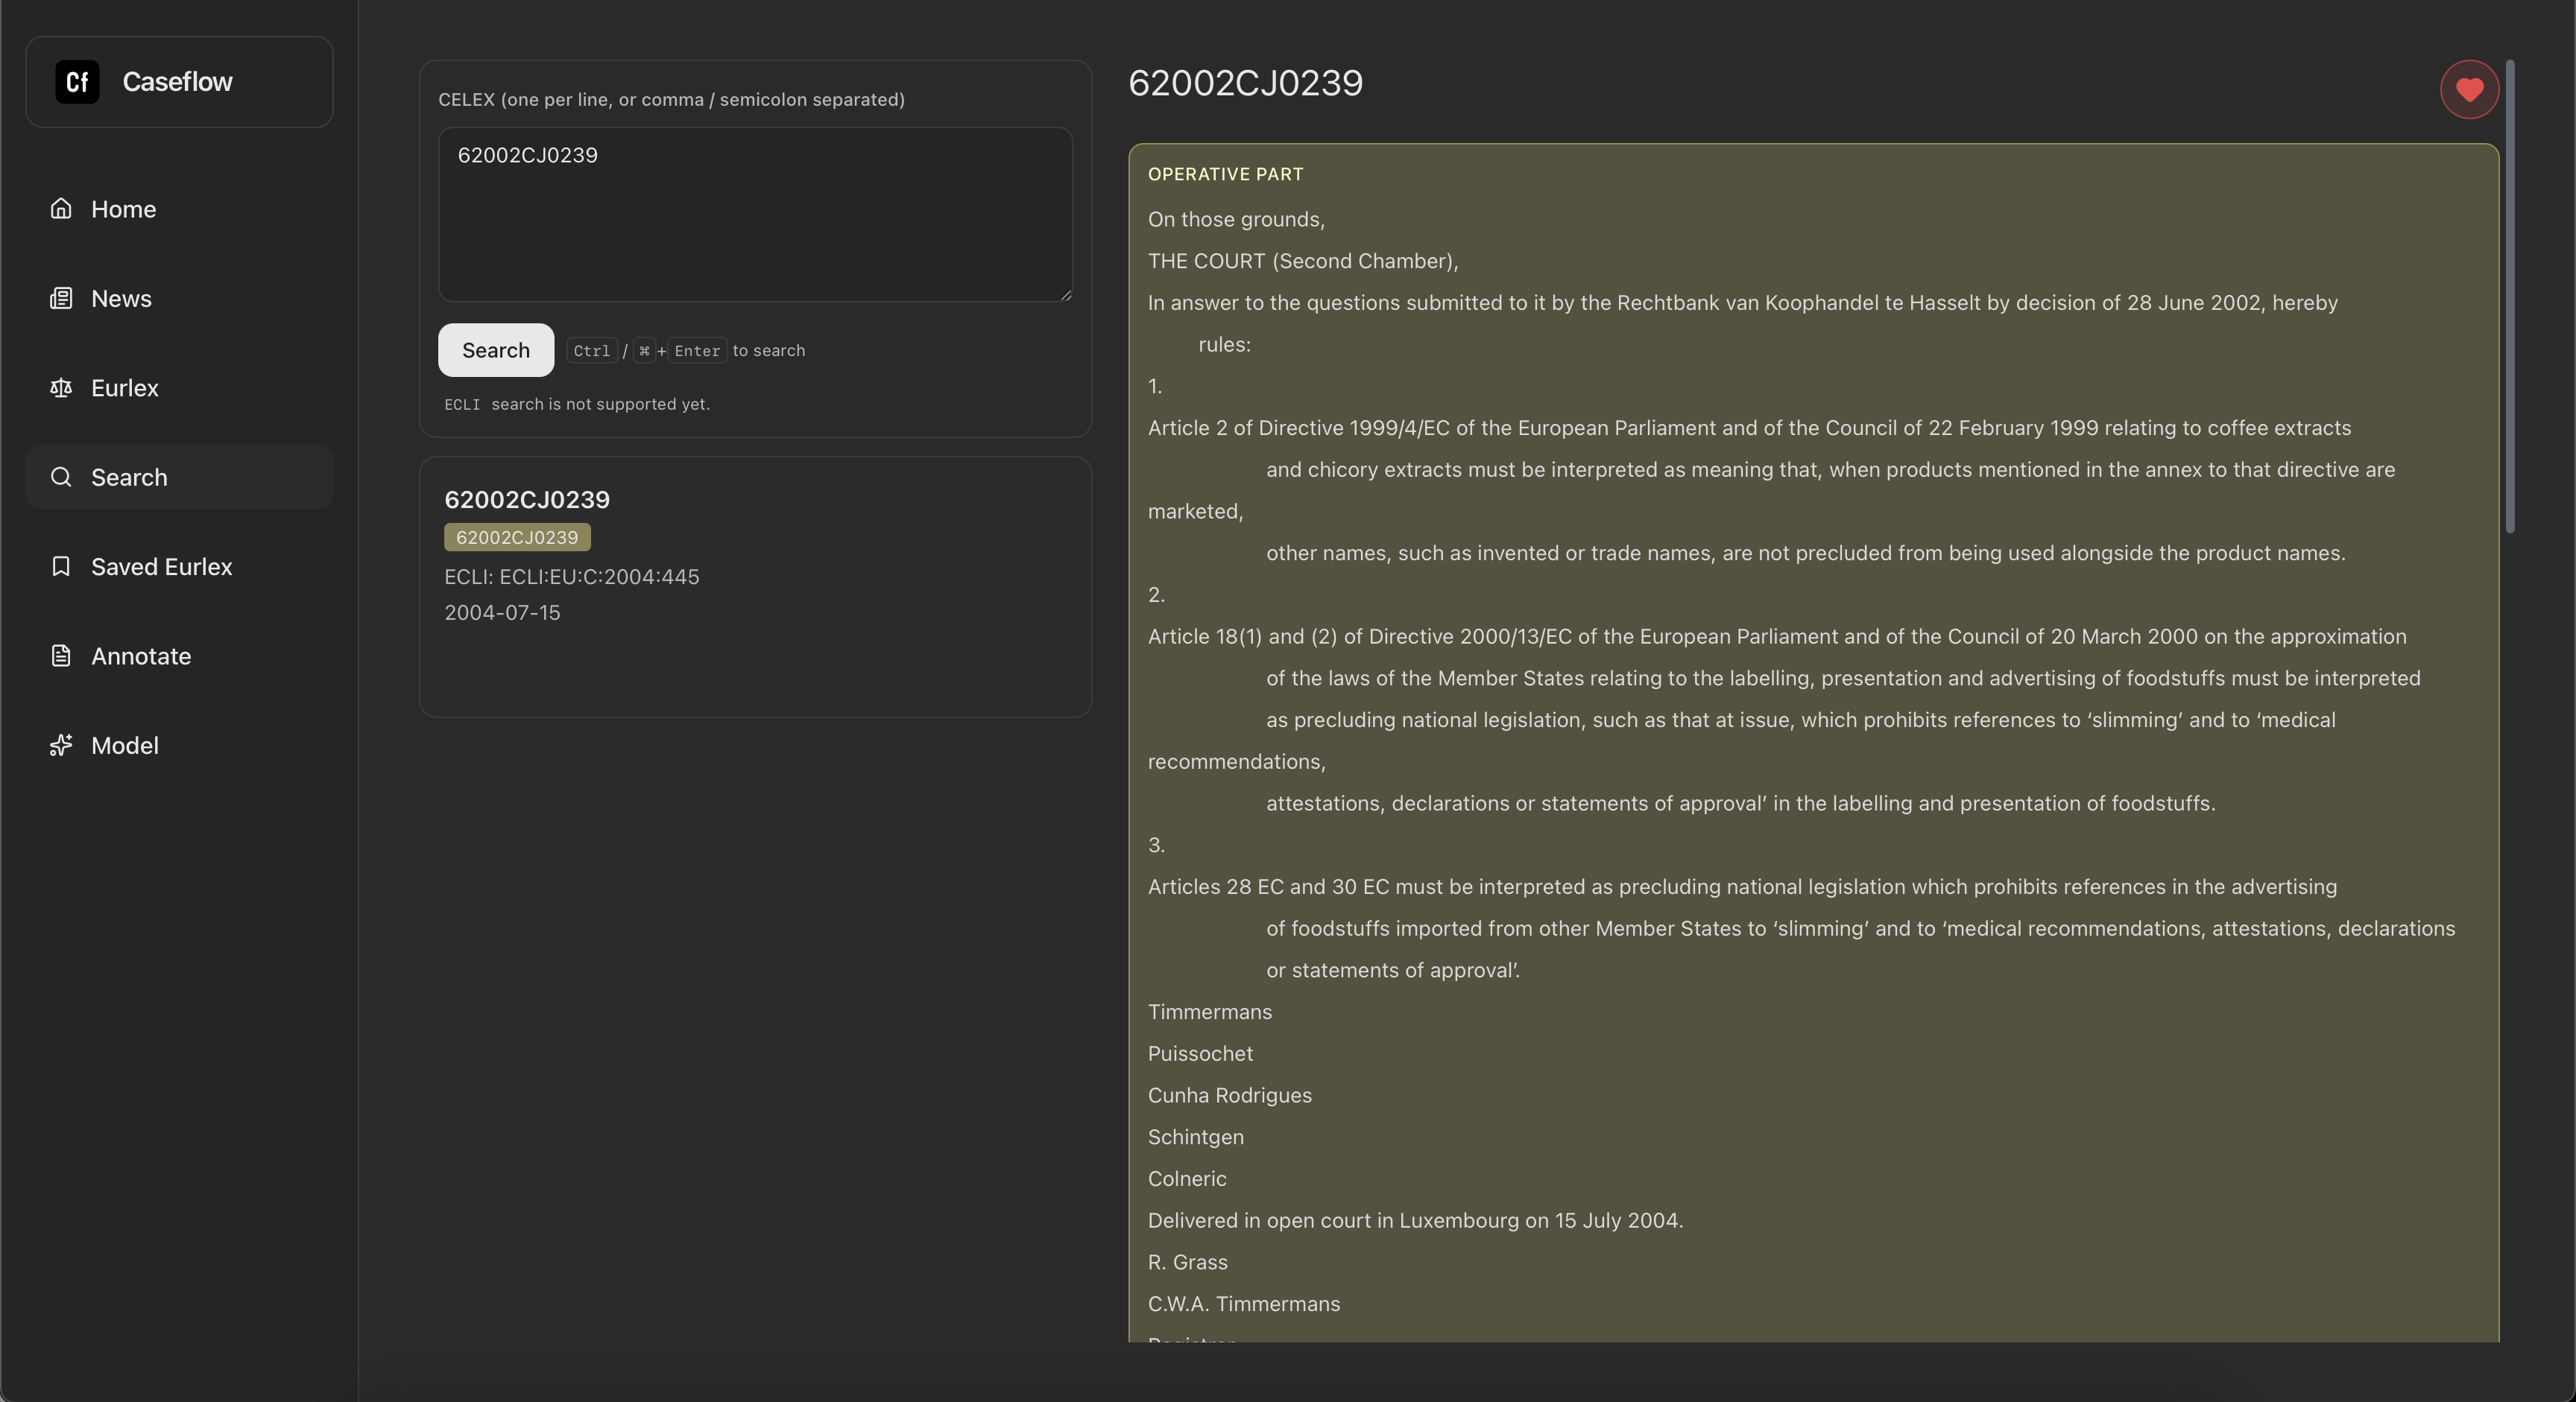Click the Search magnifier icon in sidebar
Image resolution: width=2576 pixels, height=1402 pixels.
point(61,477)
